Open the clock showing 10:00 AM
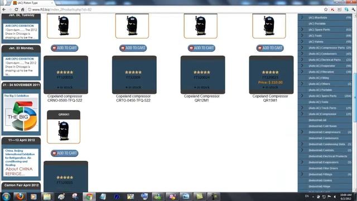The image size is (357, 201). coord(346,197)
